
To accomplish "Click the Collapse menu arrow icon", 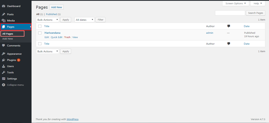I will click(x=3, y=85).
